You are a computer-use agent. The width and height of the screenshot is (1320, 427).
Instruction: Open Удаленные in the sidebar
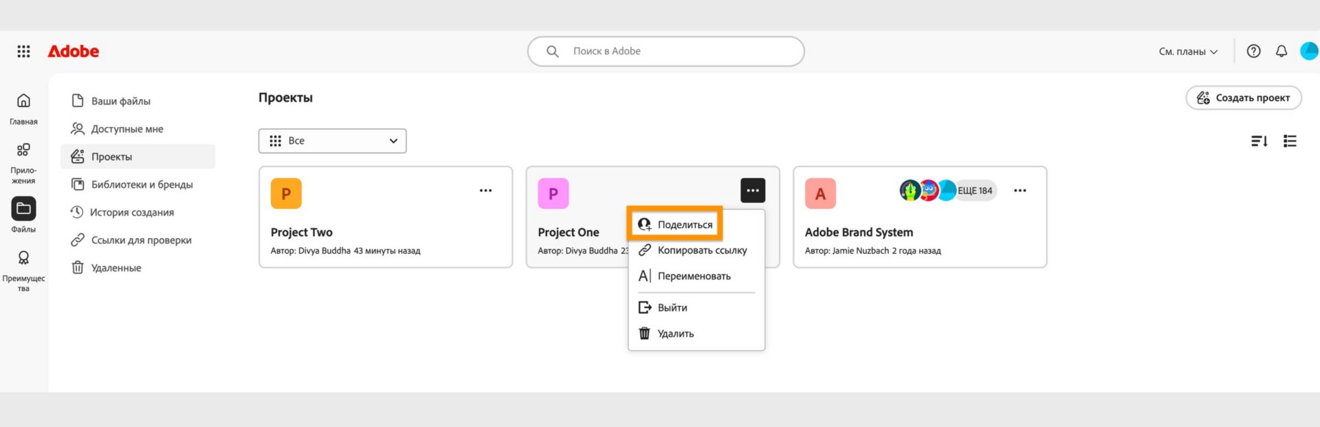(137, 268)
